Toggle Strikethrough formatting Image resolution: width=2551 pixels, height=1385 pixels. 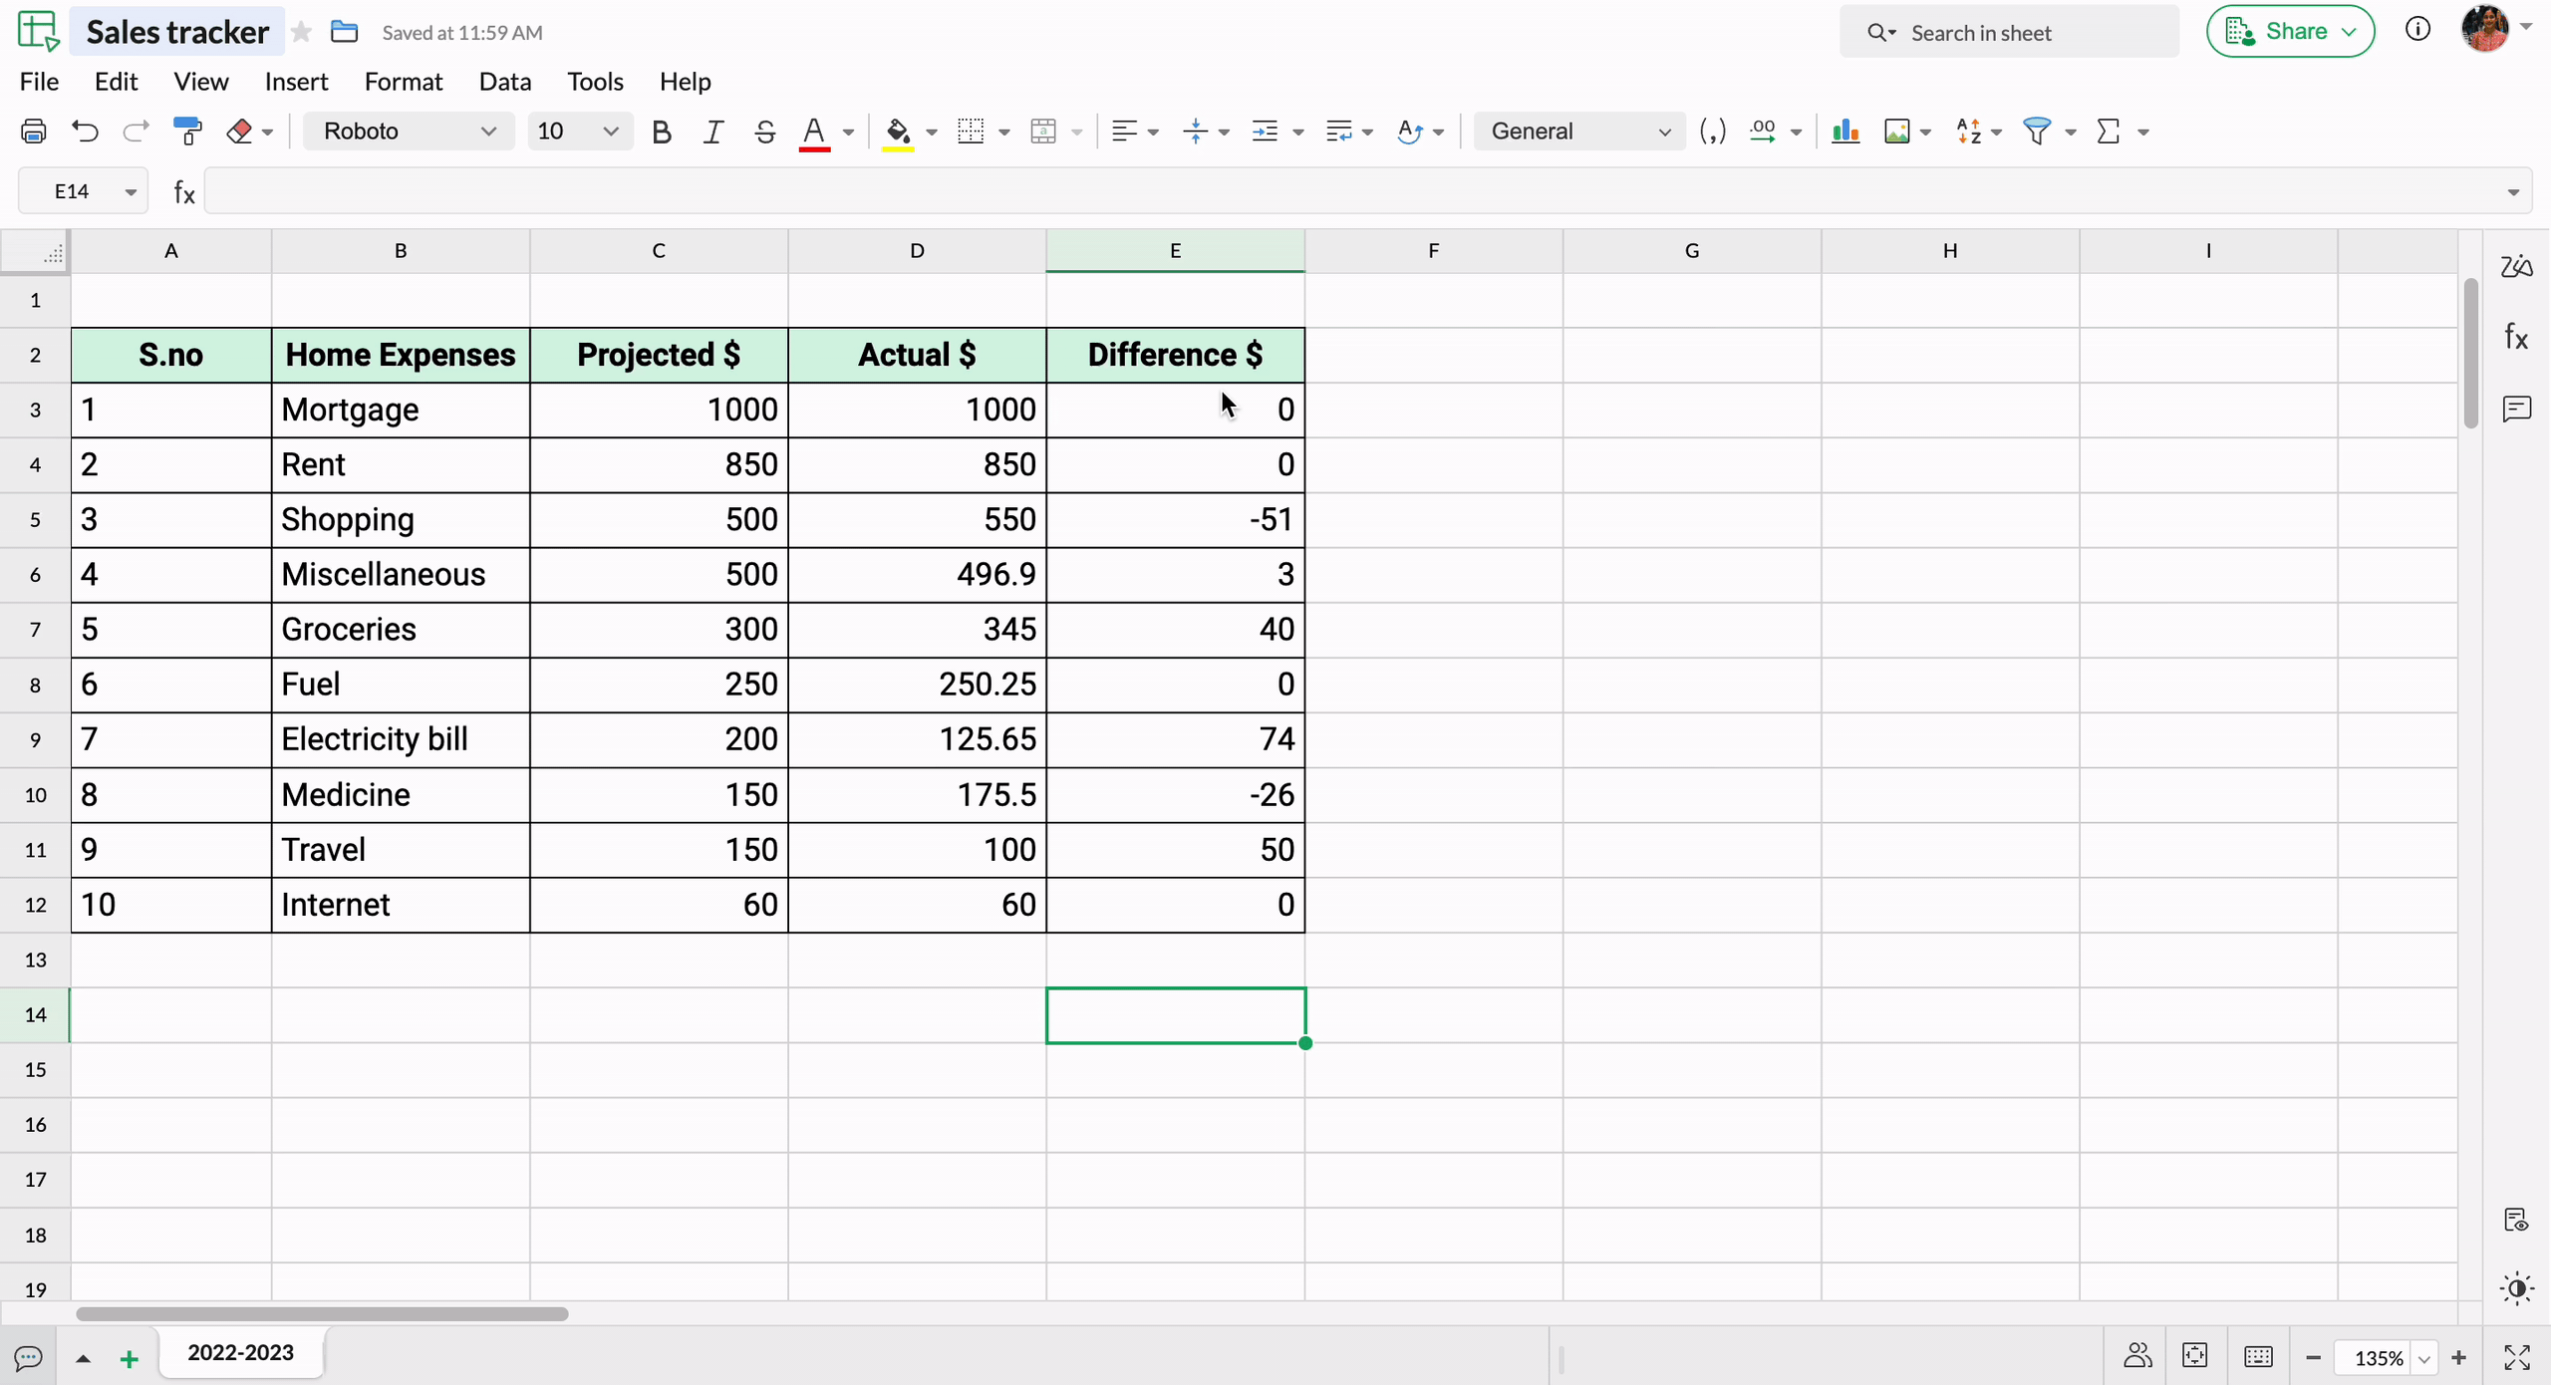764,132
